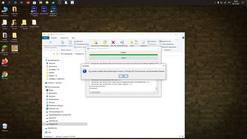
Task: Click the taskbar search magnifier icon
Action: pyautogui.click(x=9, y=3)
